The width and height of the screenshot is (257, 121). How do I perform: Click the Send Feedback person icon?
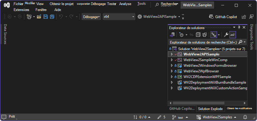251,17
